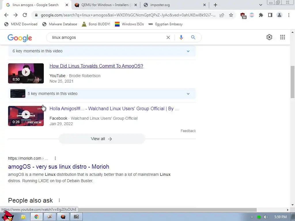Image resolution: width=295 pixels, height=221 pixels.
Task: Open the QEMU taskbar icon
Action: tap(63, 217)
